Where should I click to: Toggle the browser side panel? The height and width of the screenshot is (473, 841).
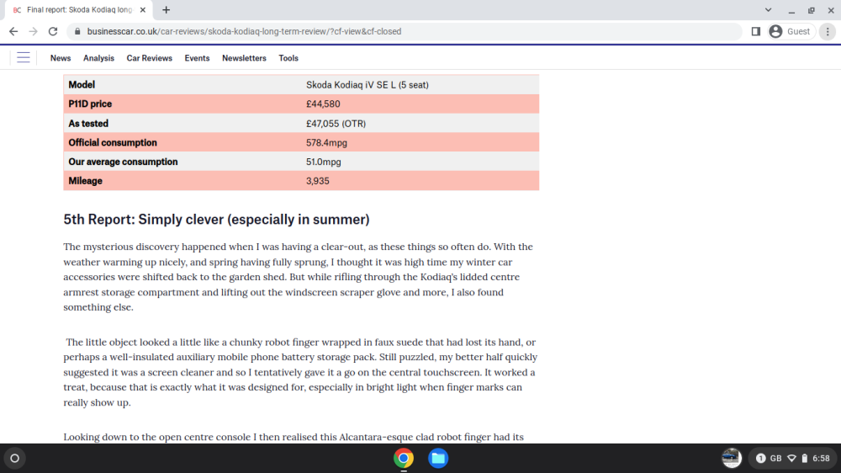point(756,32)
